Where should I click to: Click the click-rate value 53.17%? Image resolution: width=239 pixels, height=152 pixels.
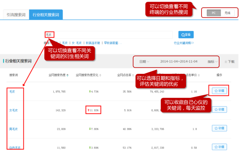127,148
